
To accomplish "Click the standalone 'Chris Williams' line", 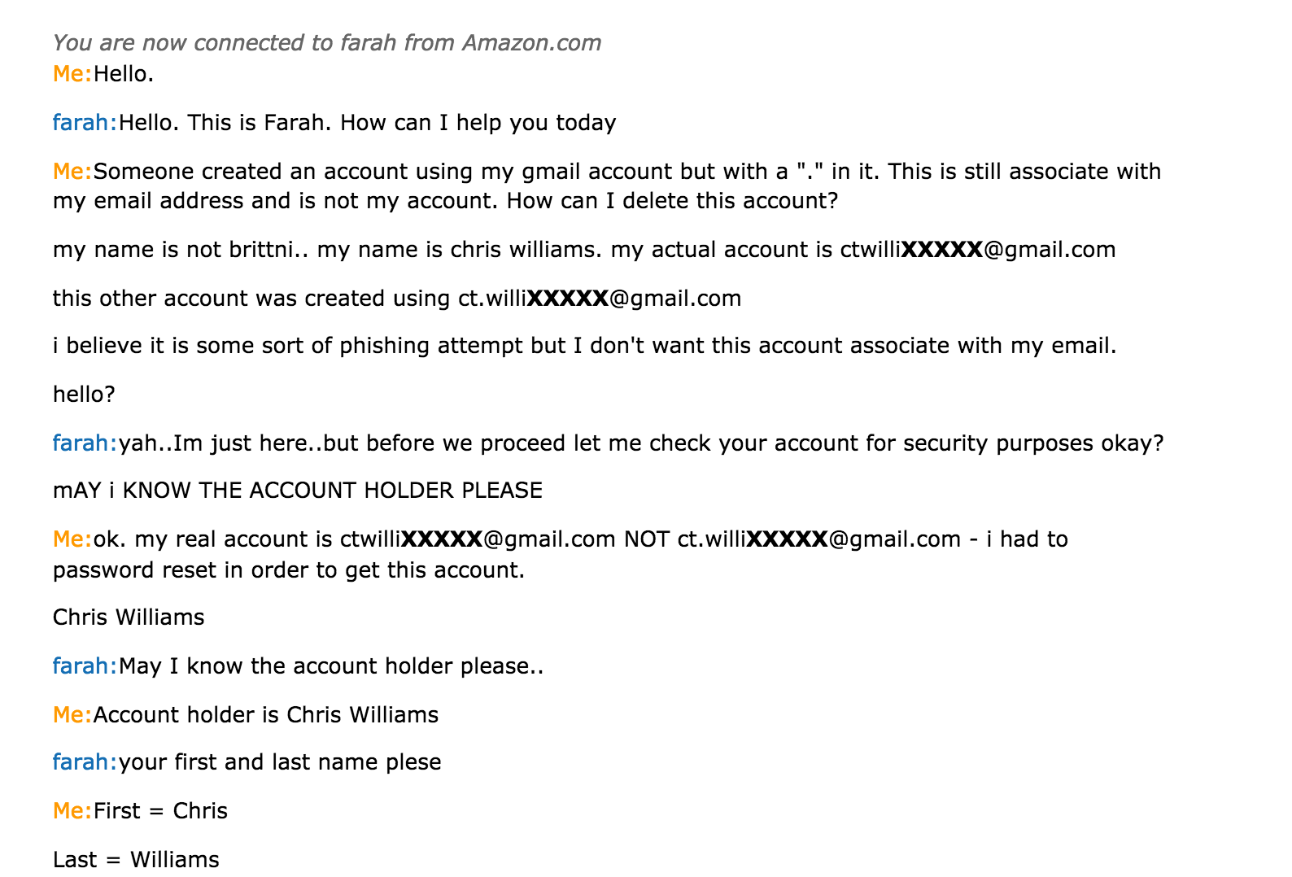I will [x=129, y=617].
